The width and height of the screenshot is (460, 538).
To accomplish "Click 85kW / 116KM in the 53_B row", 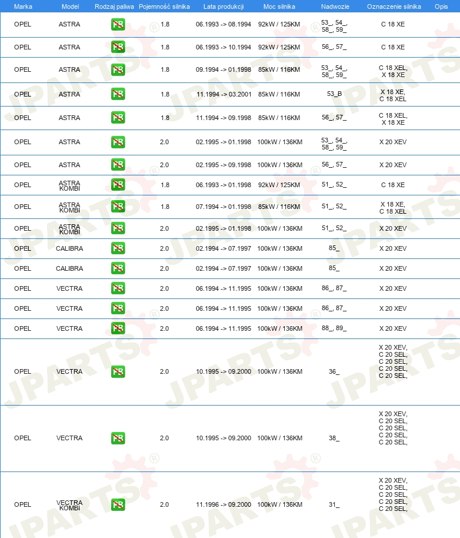I will [x=279, y=94].
